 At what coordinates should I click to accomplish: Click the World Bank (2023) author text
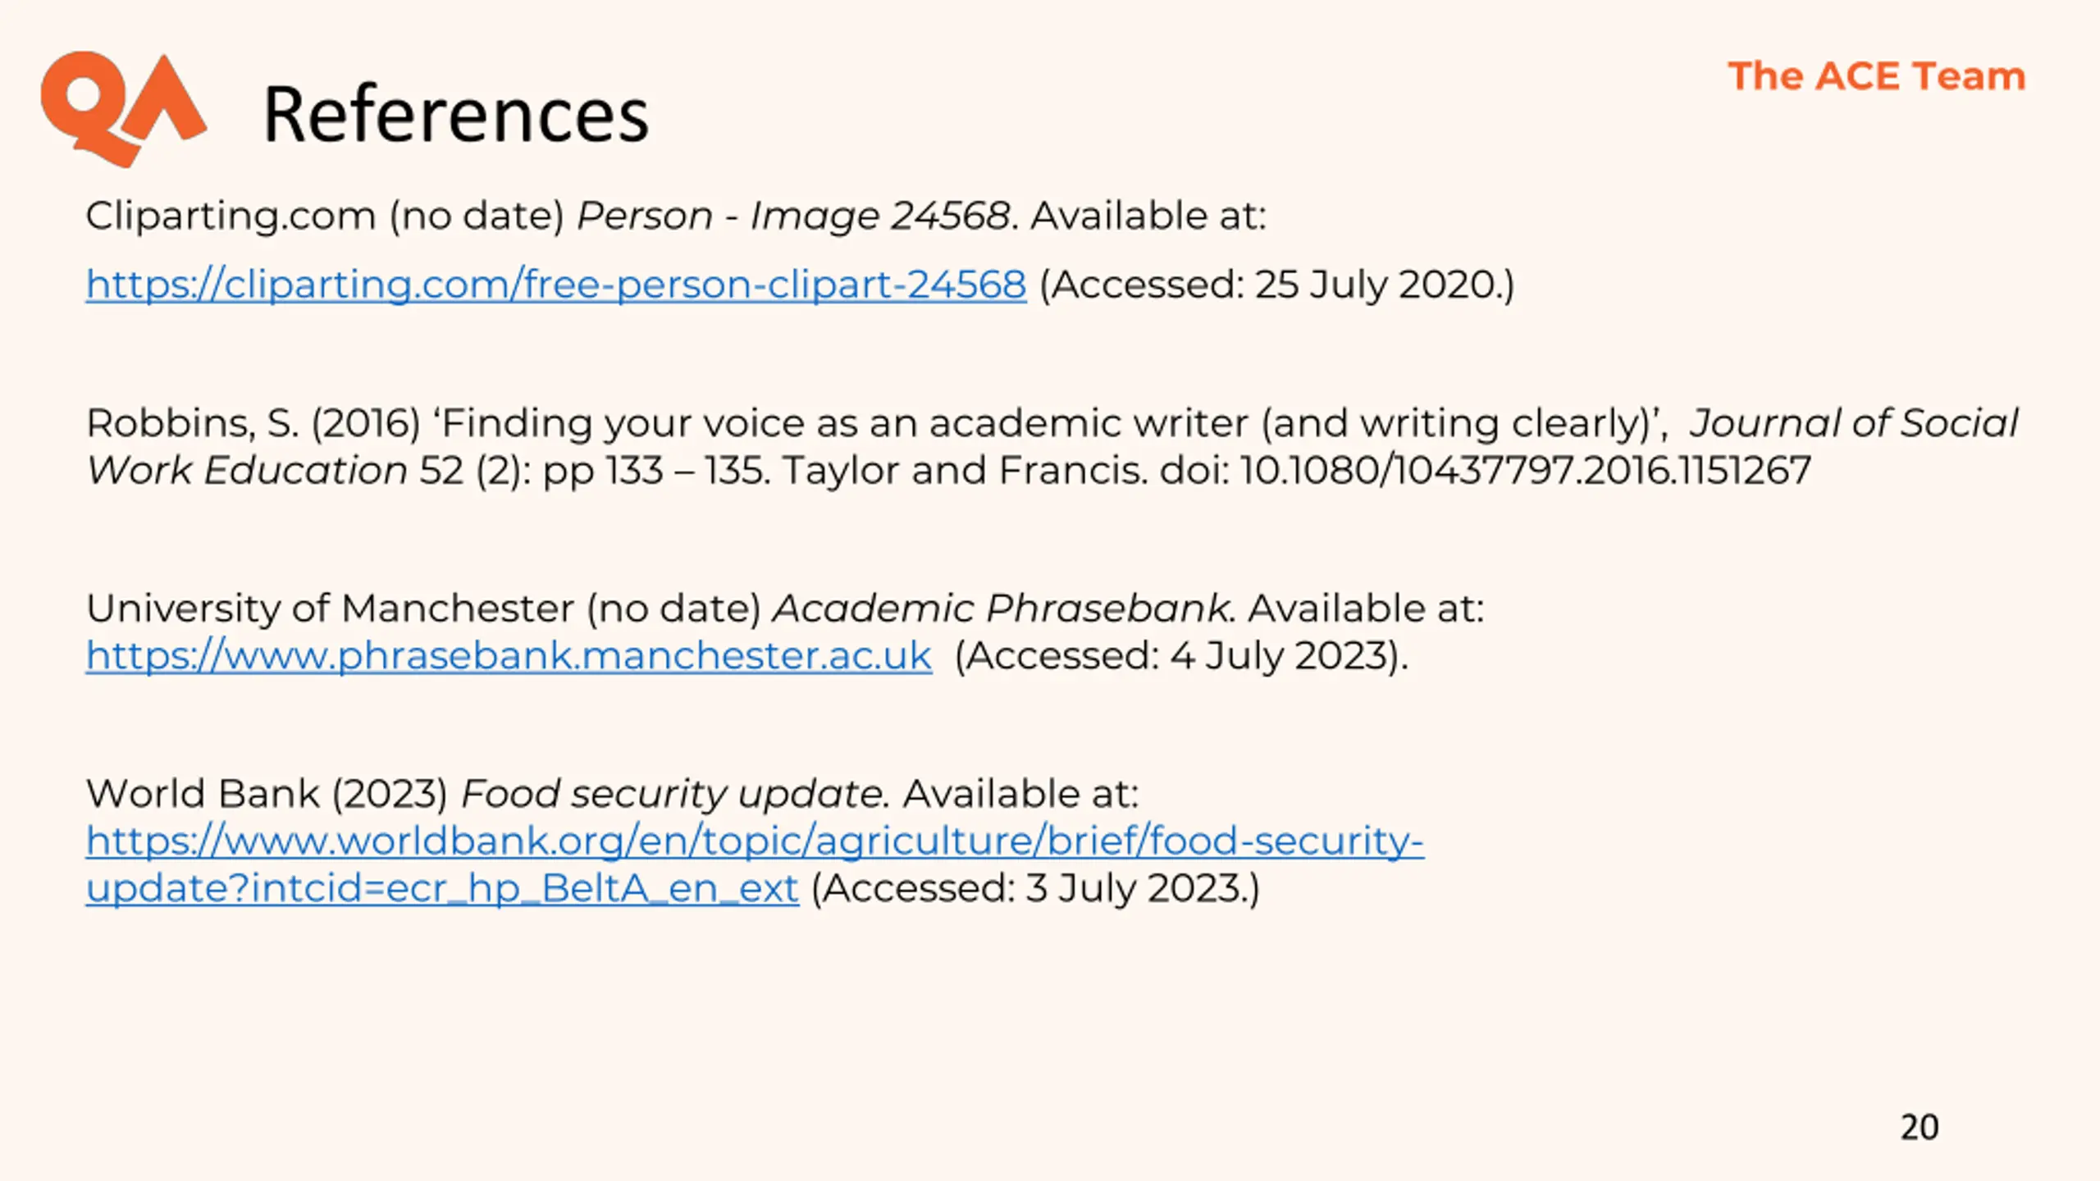[x=267, y=794]
